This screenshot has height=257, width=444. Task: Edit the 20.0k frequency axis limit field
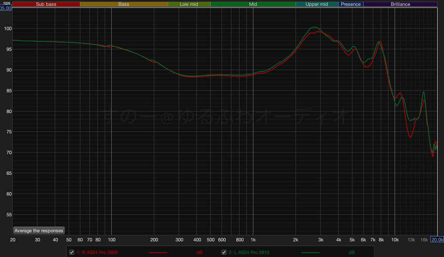pyautogui.click(x=437, y=239)
